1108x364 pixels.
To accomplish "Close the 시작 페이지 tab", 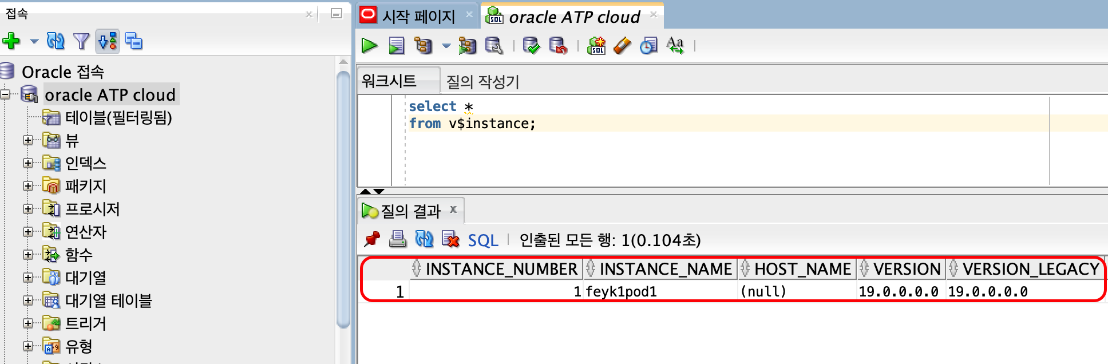I will (469, 14).
